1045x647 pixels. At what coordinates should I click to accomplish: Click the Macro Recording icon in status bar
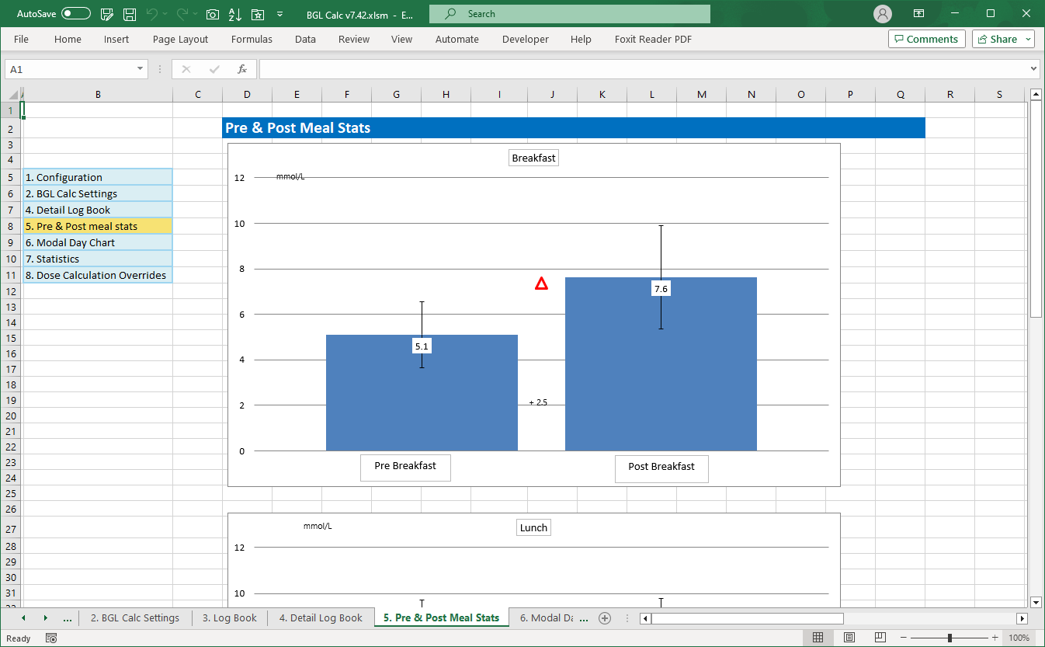pos(51,638)
